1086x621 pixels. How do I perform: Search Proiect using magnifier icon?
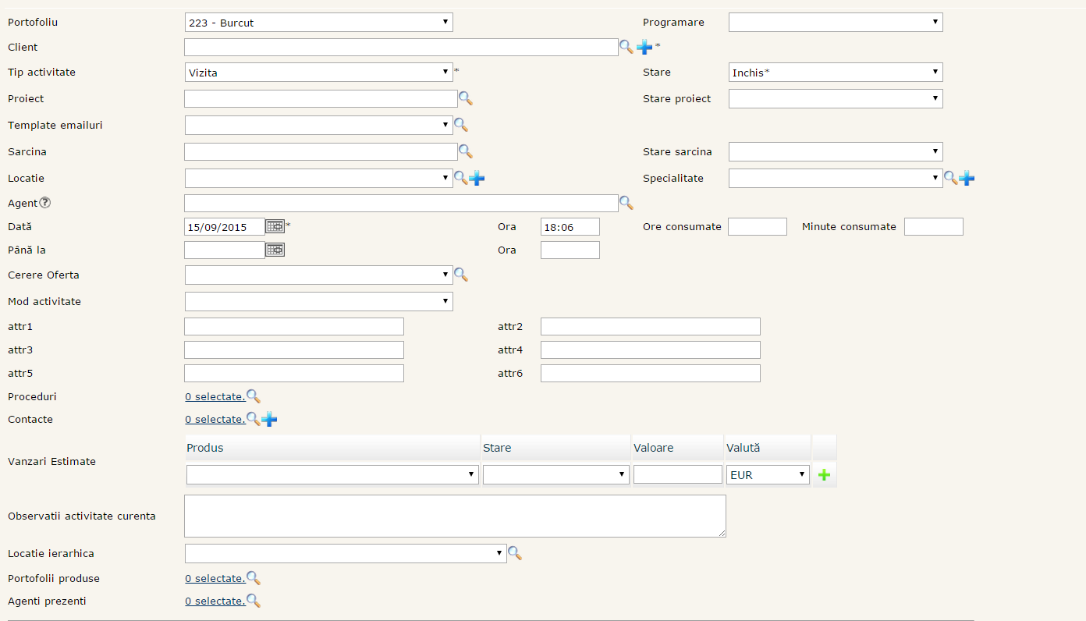(465, 98)
